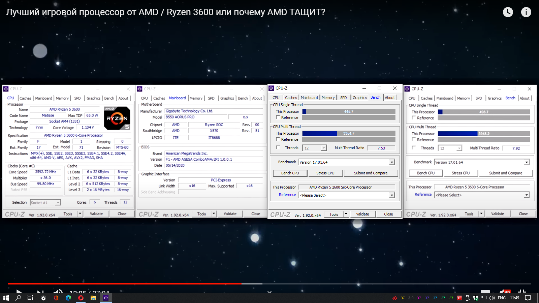The image size is (539, 303).
Task: Click the title icon of the Ryzen 5 2600 bench window
Action: point(271,88)
